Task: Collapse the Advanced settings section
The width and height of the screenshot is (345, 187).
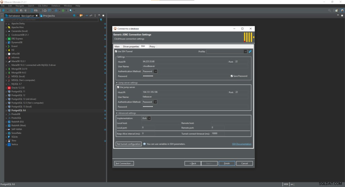Action: click(x=117, y=113)
